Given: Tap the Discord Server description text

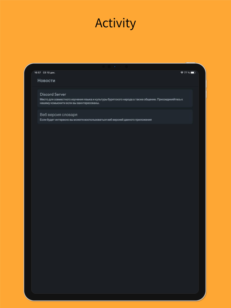Looking at the screenshot, I should click(111, 101).
